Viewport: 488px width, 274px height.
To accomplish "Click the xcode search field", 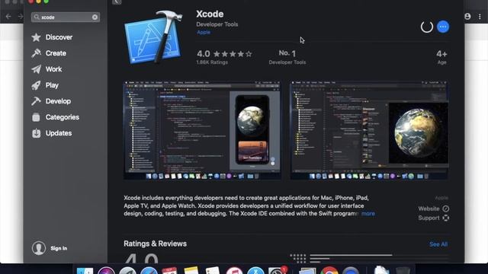I will 66,17.
